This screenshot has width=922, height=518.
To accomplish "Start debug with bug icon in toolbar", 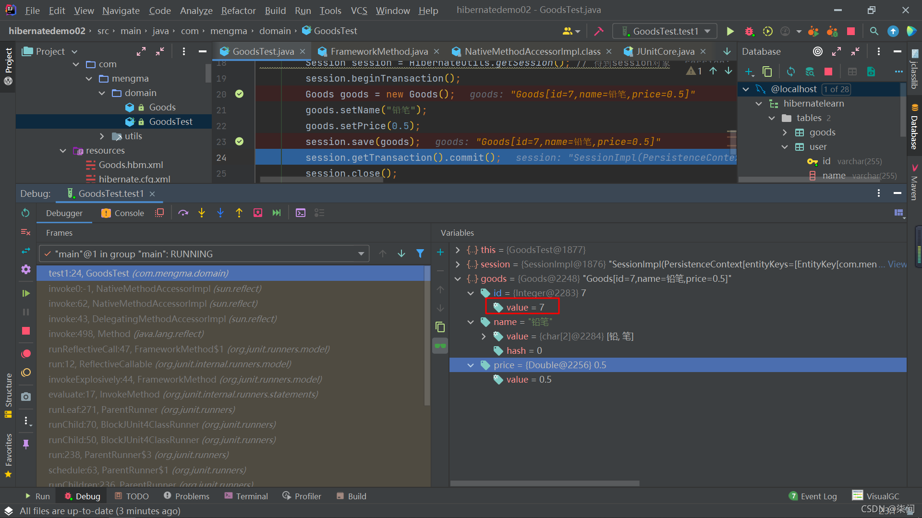I will coord(749,31).
